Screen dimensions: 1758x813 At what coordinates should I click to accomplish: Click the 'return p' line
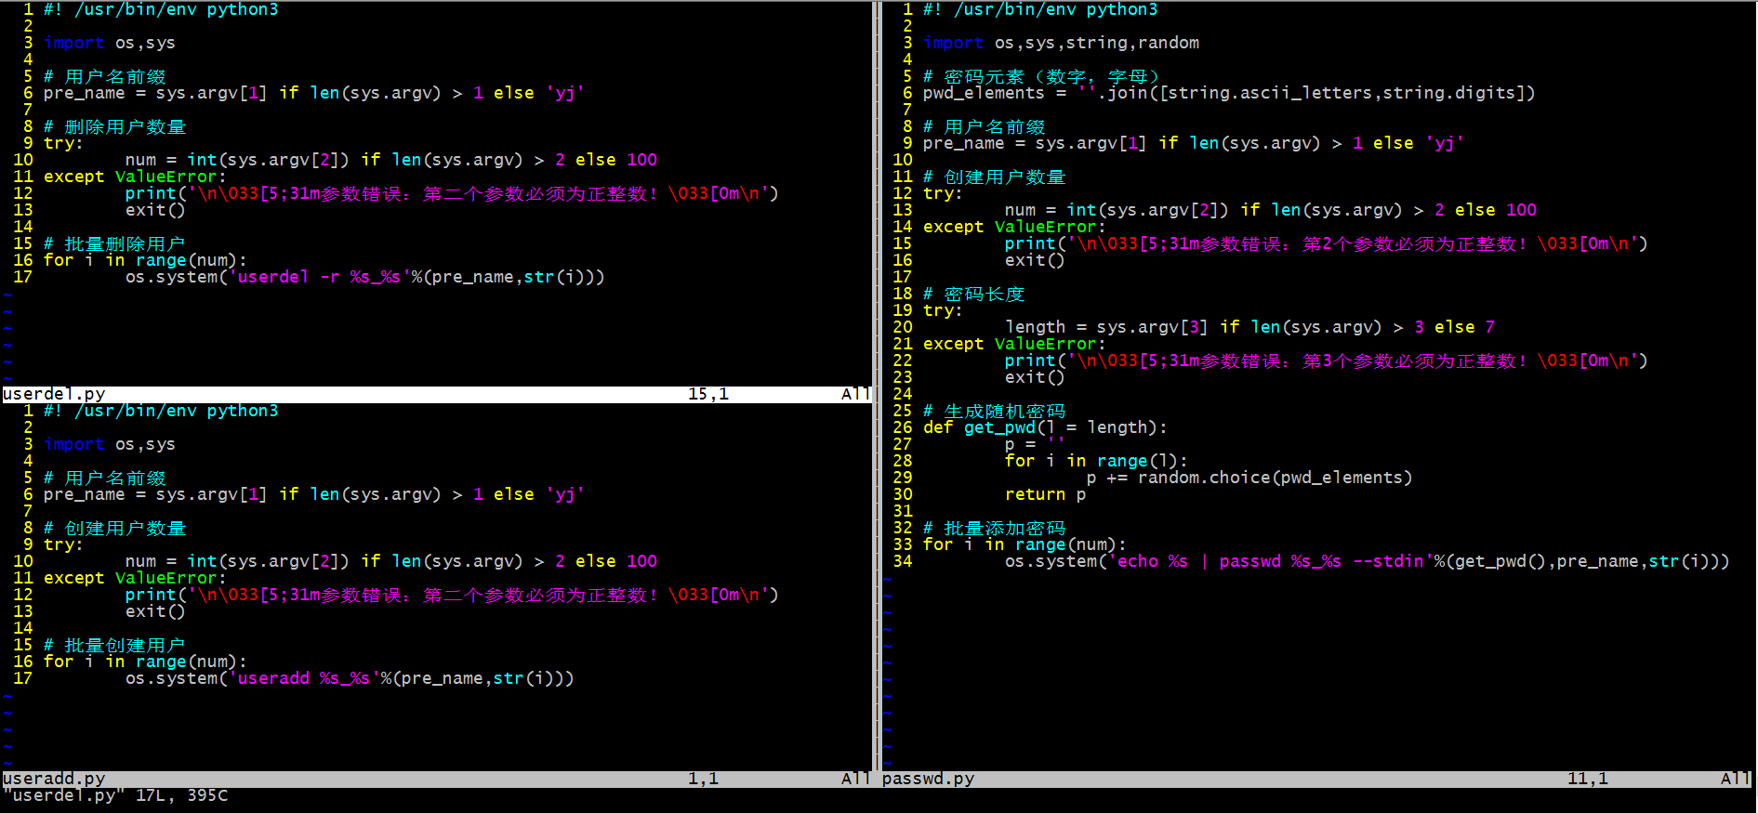click(1045, 494)
